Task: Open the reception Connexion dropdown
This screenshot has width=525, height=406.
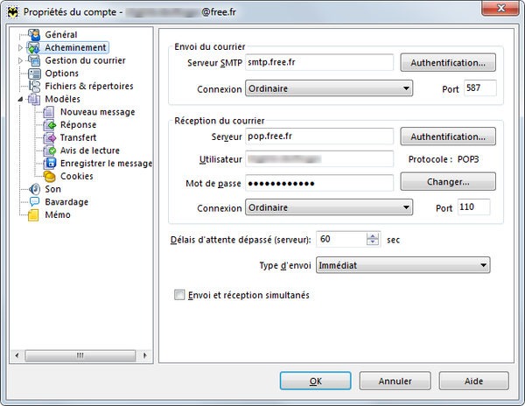Action: (x=329, y=207)
